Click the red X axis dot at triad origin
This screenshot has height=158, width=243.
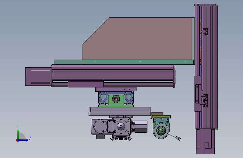[17, 141]
